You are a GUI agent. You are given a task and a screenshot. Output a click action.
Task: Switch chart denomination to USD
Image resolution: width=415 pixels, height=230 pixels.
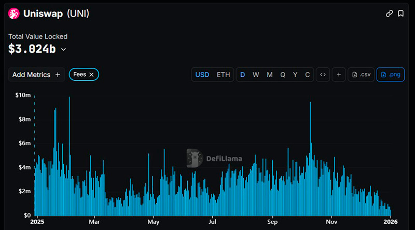pos(202,75)
